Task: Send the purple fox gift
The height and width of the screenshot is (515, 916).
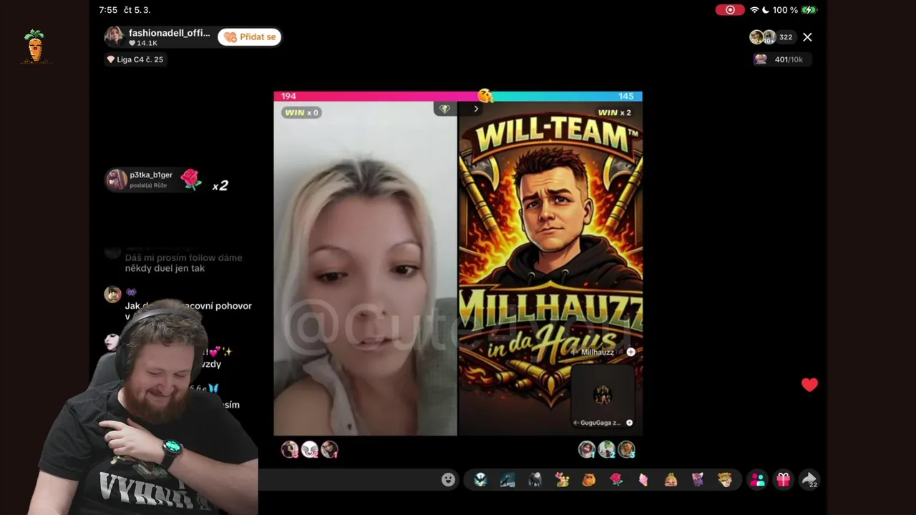Action: (698, 480)
